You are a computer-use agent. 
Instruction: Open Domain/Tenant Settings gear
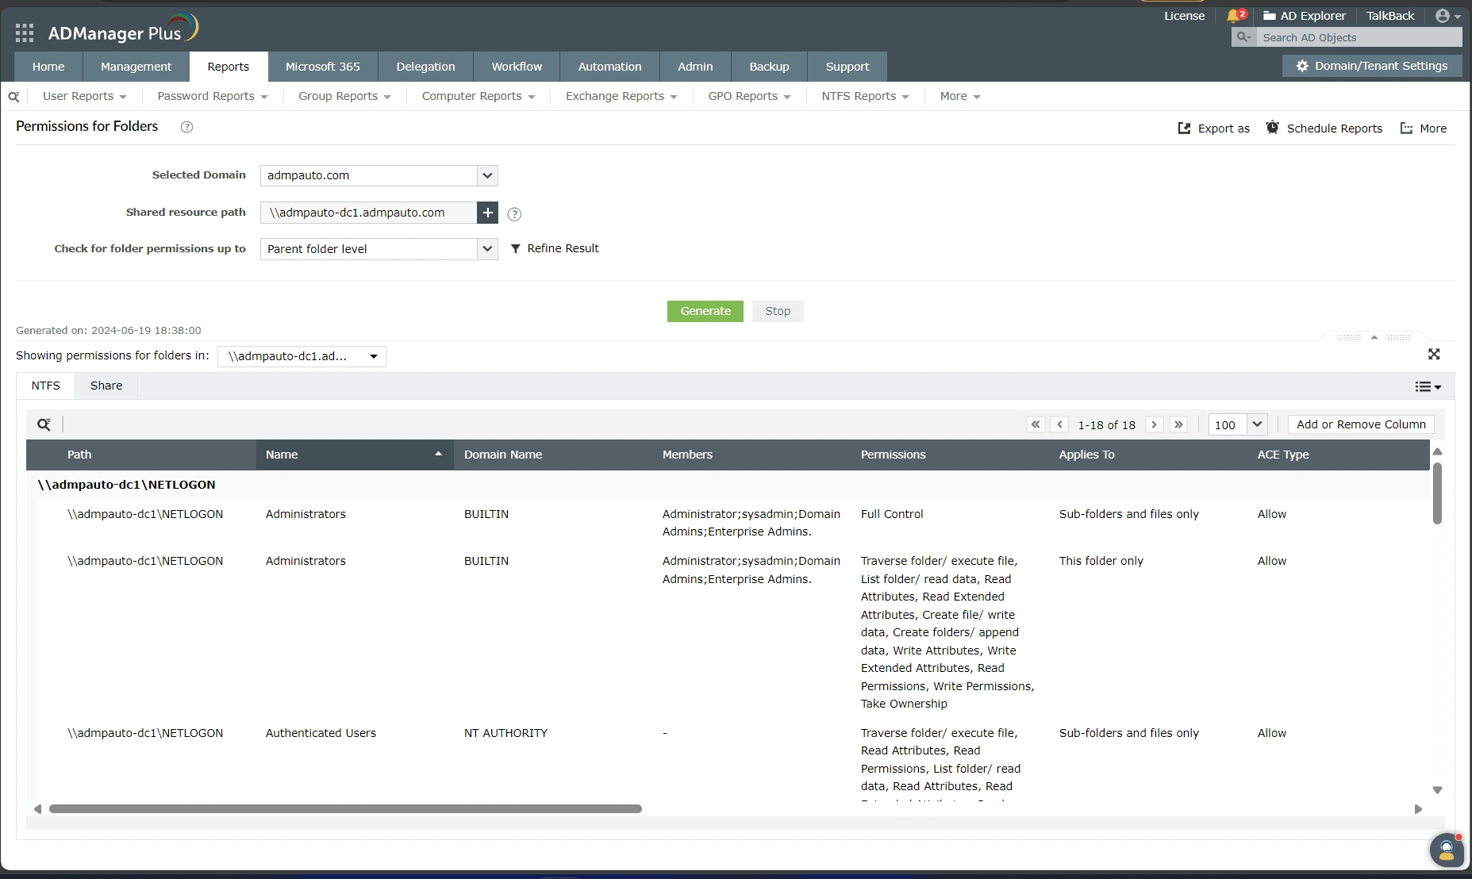click(1371, 66)
